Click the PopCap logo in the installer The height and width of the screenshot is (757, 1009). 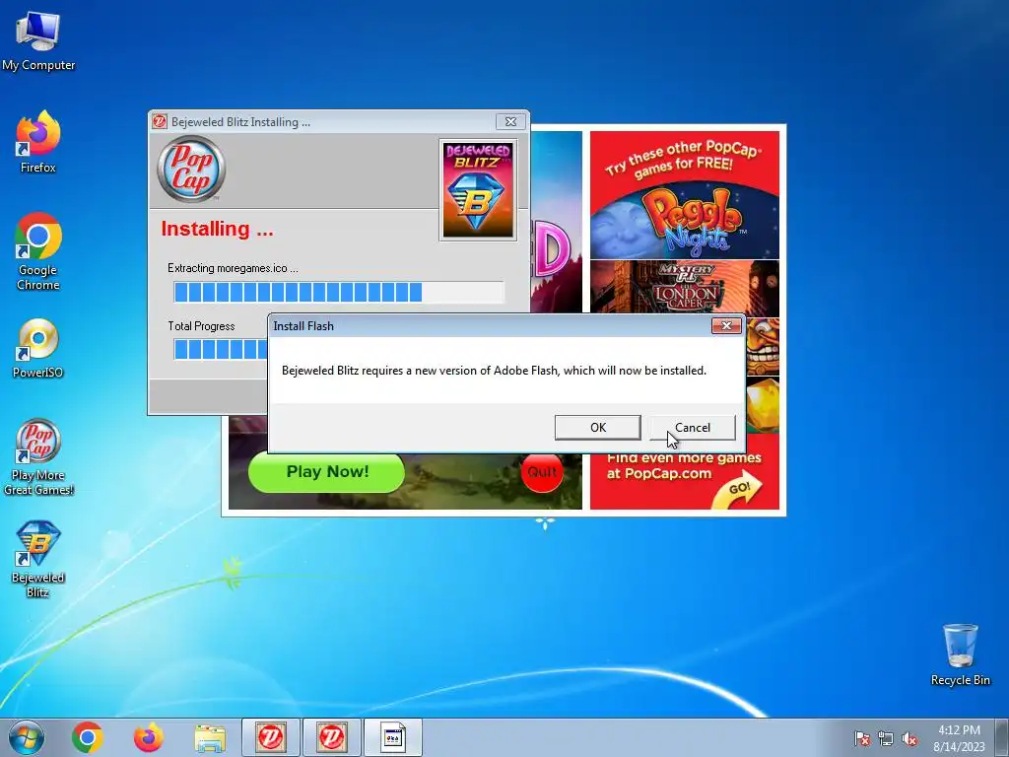pos(191,170)
